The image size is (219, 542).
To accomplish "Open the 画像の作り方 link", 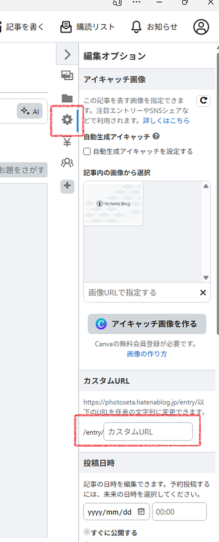I will coord(147,354).
